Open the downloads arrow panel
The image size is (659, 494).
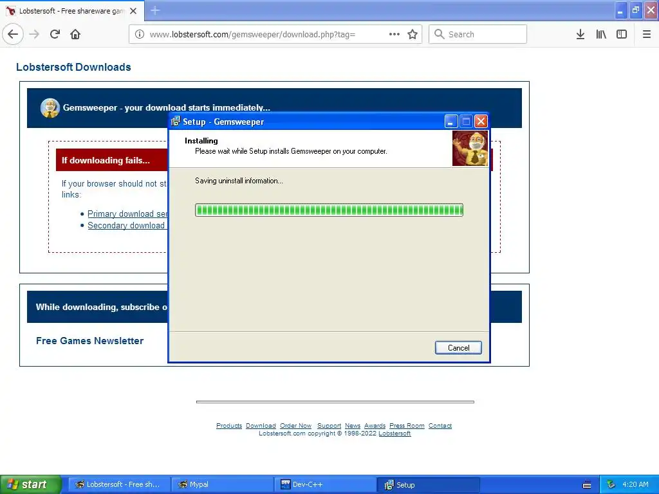coord(580,34)
